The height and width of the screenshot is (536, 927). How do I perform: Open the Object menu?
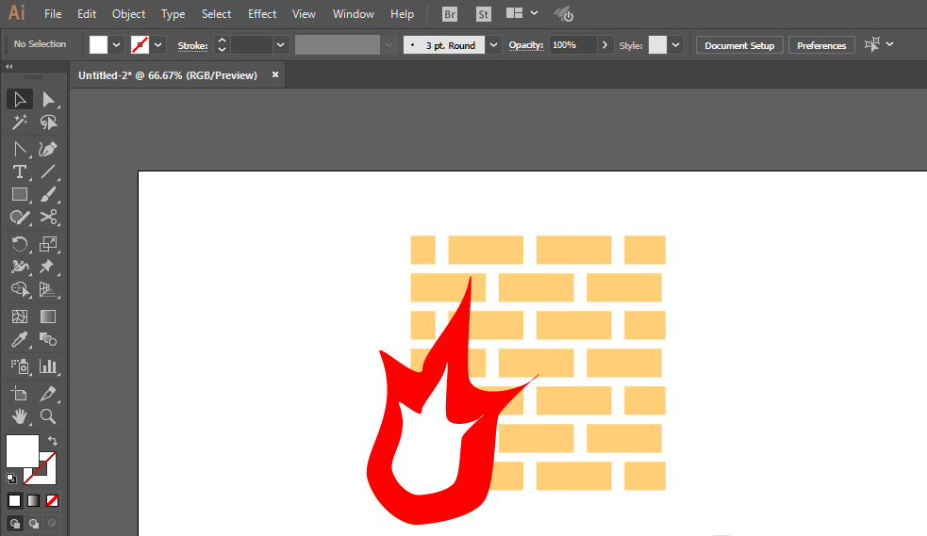(x=129, y=13)
